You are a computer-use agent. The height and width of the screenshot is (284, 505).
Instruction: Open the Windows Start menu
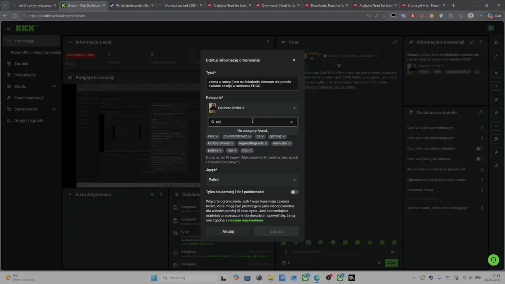pos(154,278)
